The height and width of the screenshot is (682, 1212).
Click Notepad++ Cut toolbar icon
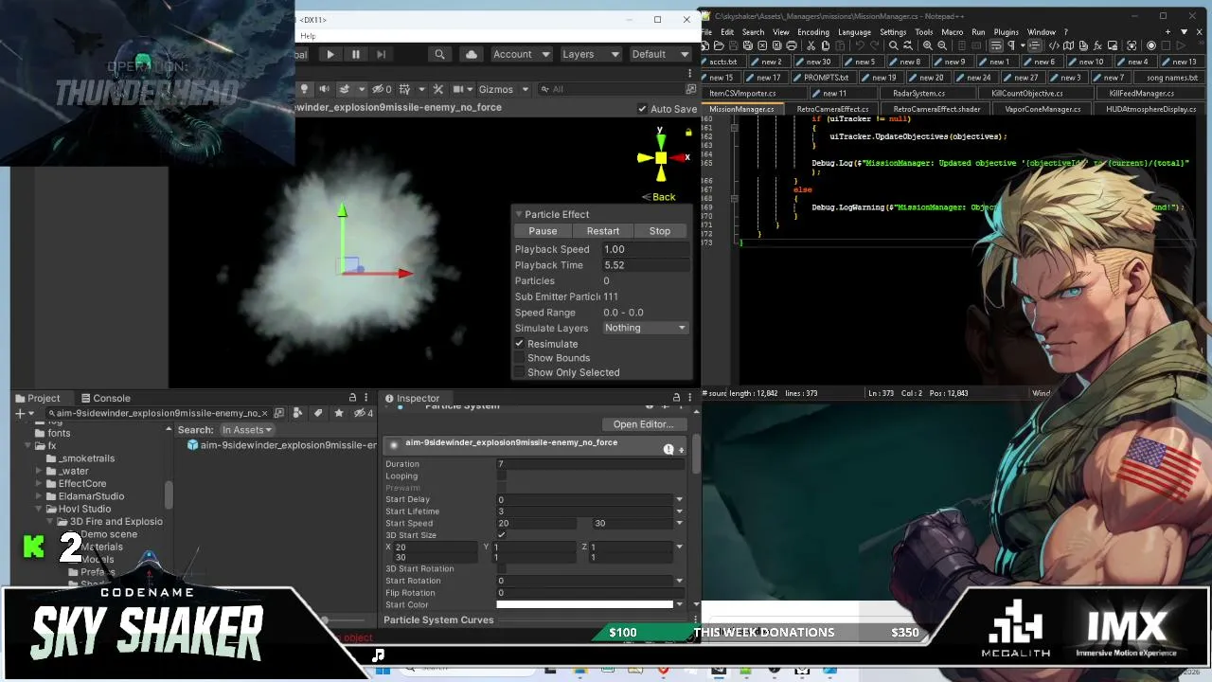click(811, 45)
